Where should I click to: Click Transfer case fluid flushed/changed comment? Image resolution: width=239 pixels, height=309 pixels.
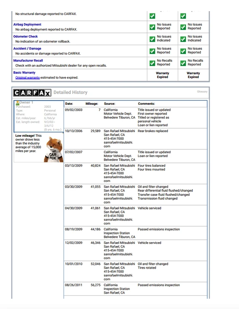[x=164, y=194]
